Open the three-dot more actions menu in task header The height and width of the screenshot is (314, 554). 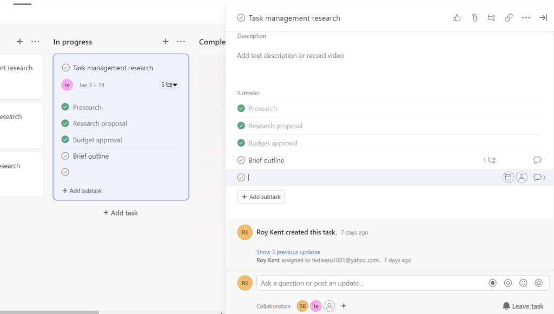[526, 18]
